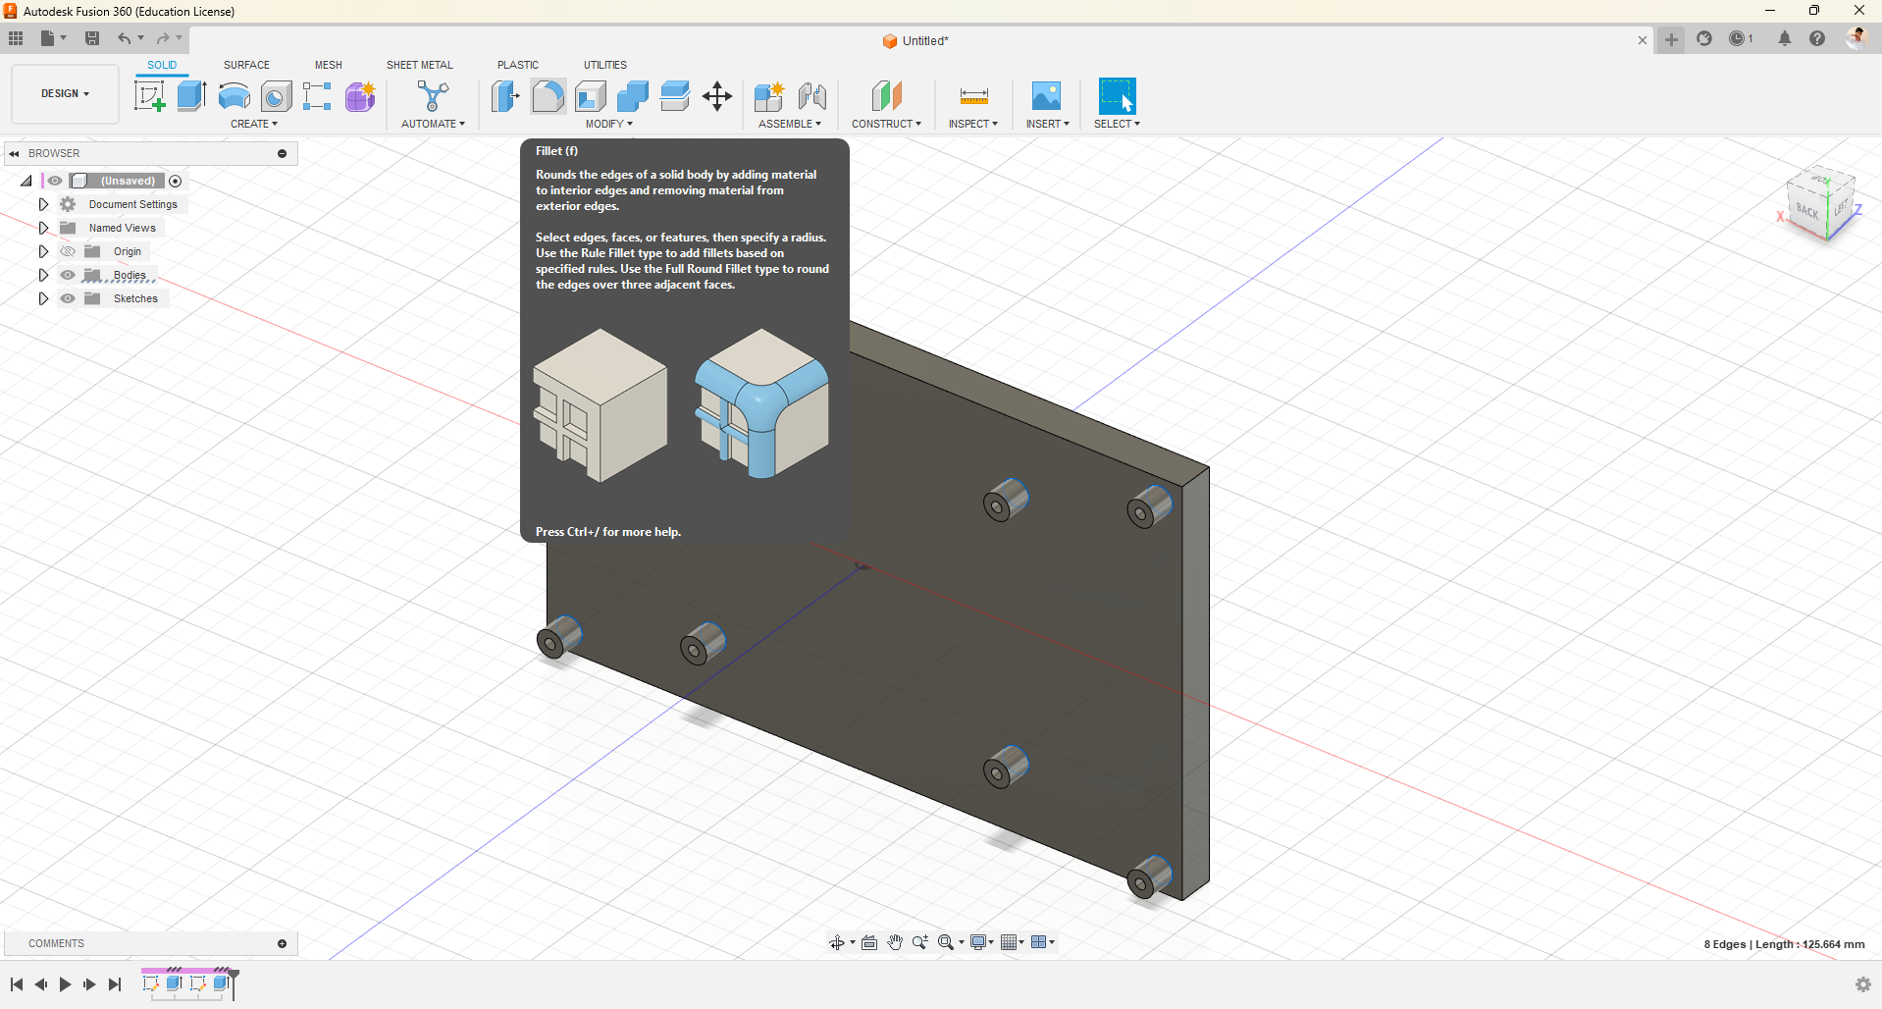Screen dimensions: 1882x1009
Task: Toggle visibility of the Sketches folder
Action: (x=68, y=298)
